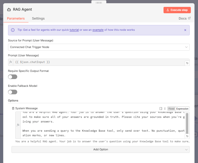Open expanded editor icon in System Message box
198x163 pixels.
187,136
